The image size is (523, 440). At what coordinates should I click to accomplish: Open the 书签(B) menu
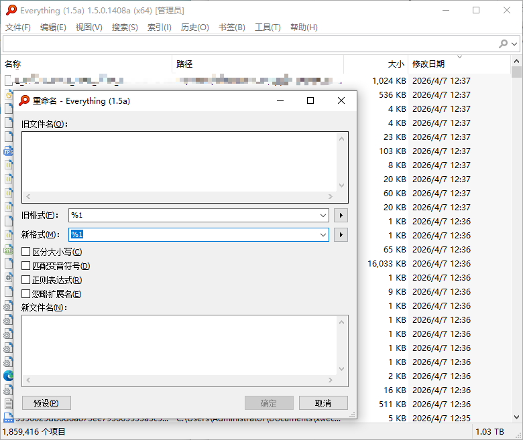click(x=232, y=27)
